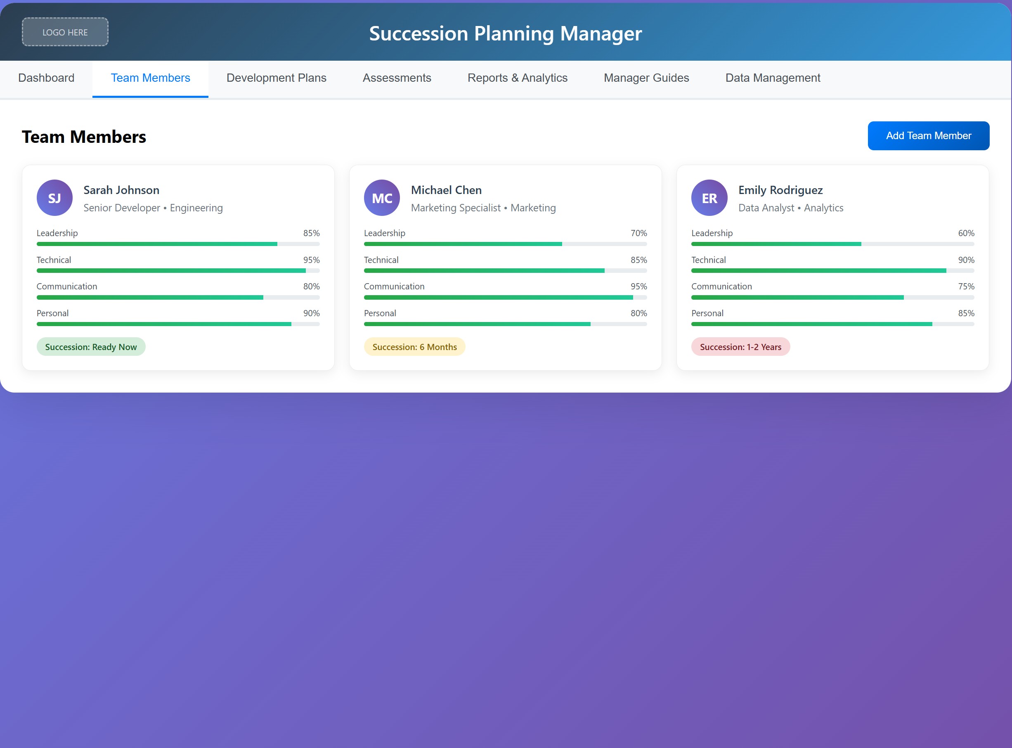Open Sarah Johnson's team member card
The height and width of the screenshot is (748, 1012).
point(178,267)
